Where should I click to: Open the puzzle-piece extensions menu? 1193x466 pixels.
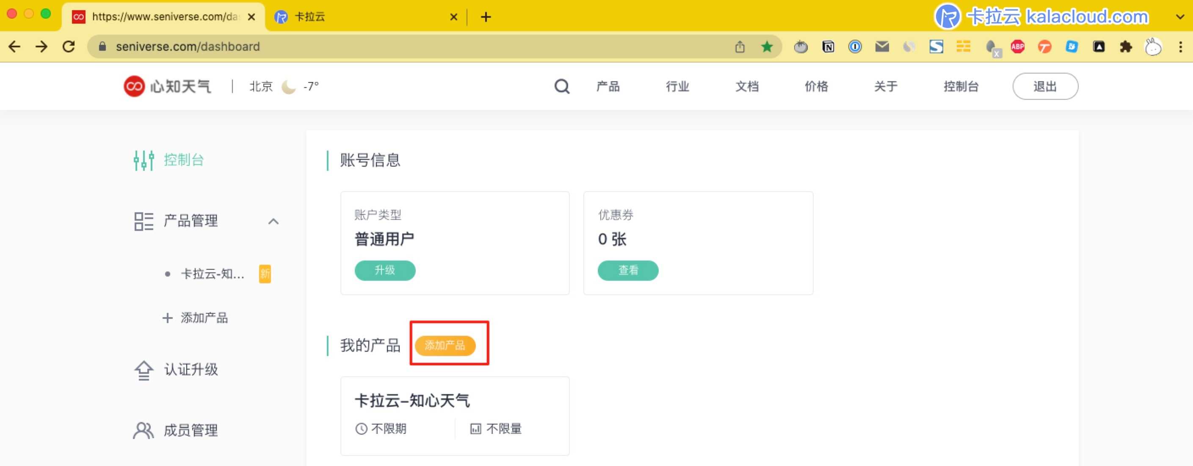(1126, 47)
